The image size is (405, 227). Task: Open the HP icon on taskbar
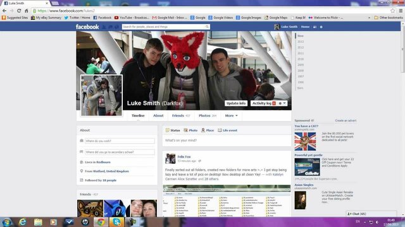tap(85, 222)
